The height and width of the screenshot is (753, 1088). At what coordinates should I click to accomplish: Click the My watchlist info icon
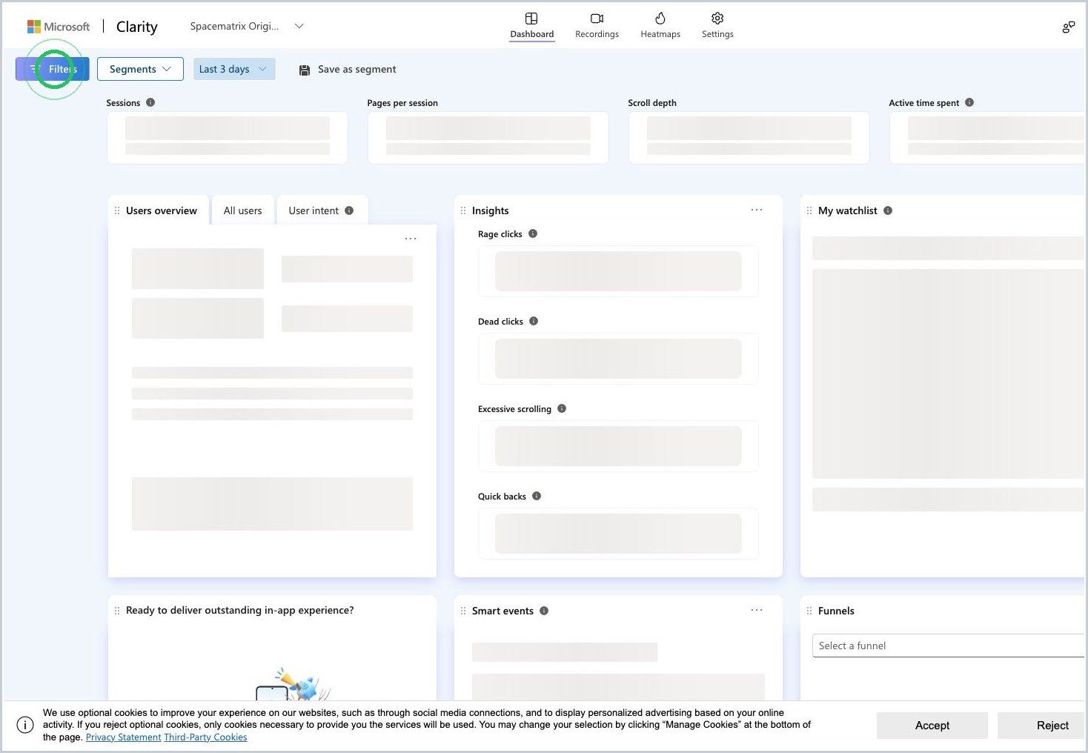[x=888, y=210]
